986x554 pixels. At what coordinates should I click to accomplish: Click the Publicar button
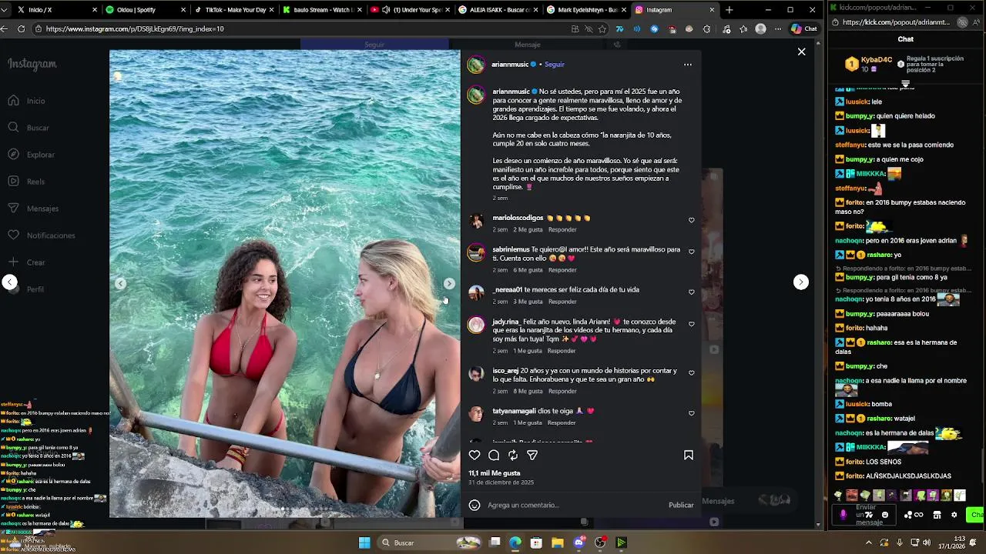coord(681,506)
